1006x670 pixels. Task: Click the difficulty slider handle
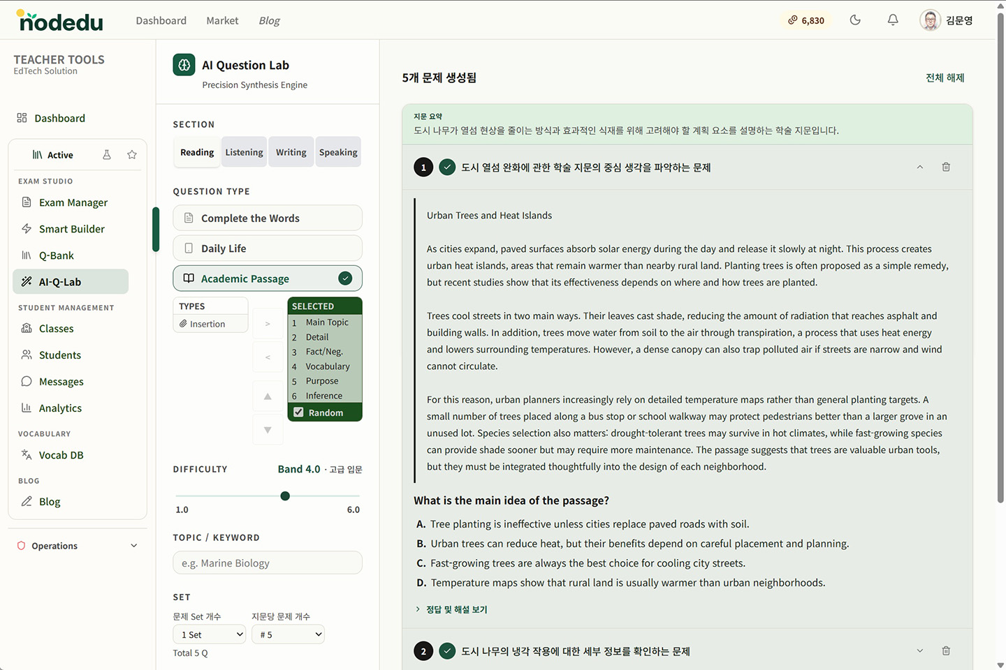coord(285,496)
